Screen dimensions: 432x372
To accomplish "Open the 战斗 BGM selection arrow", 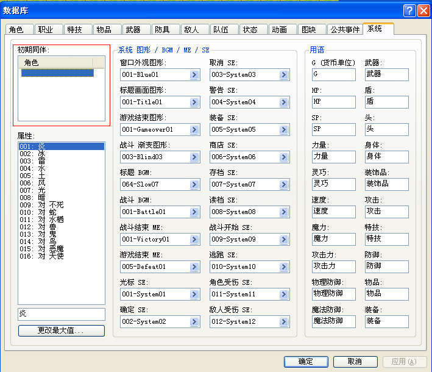I will click(194, 212).
